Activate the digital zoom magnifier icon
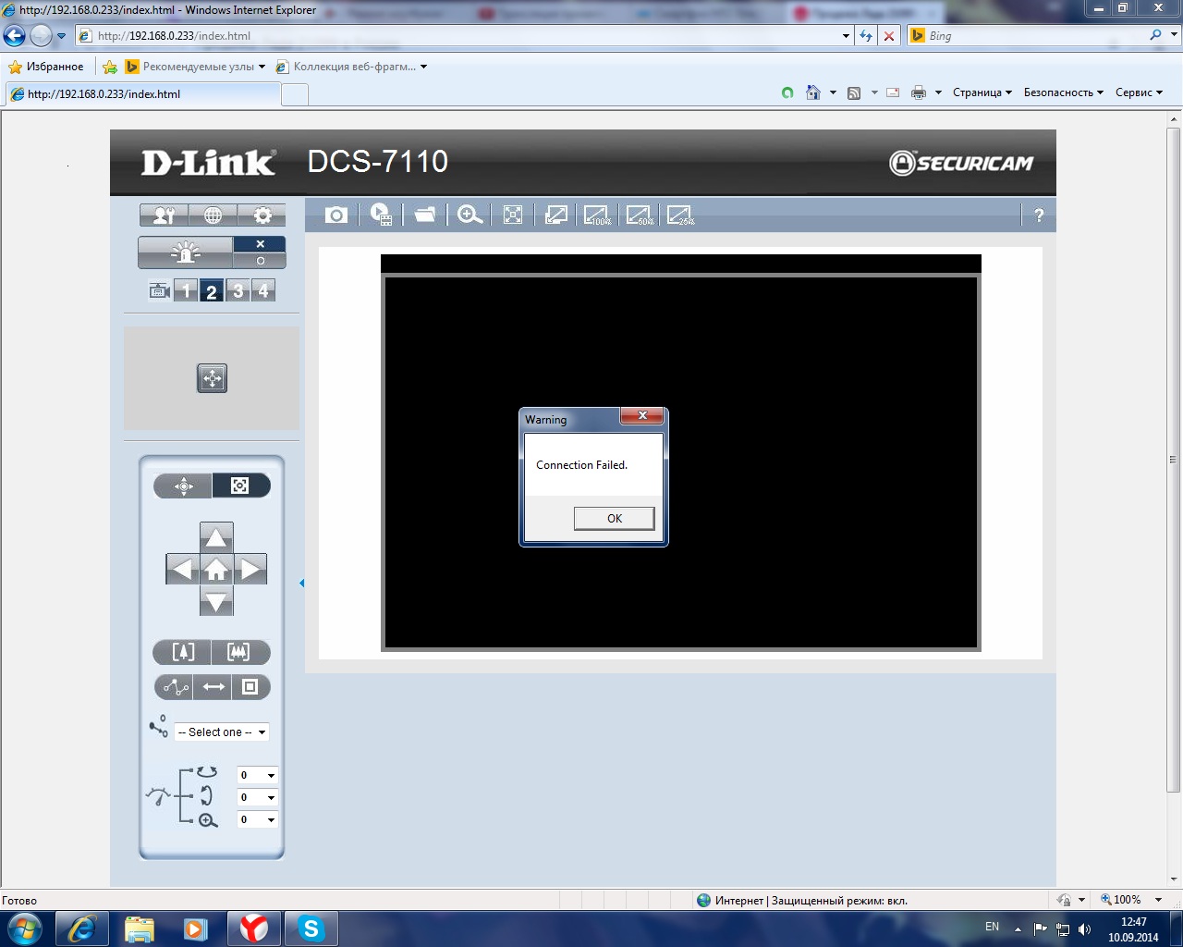 [x=470, y=215]
